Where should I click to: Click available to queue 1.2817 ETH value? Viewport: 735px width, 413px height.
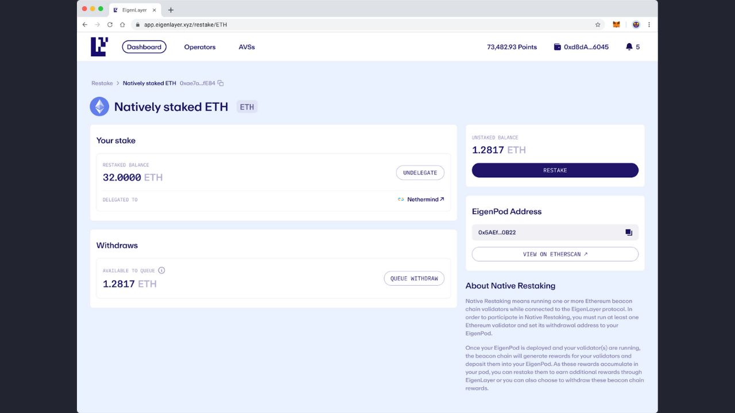(x=130, y=284)
